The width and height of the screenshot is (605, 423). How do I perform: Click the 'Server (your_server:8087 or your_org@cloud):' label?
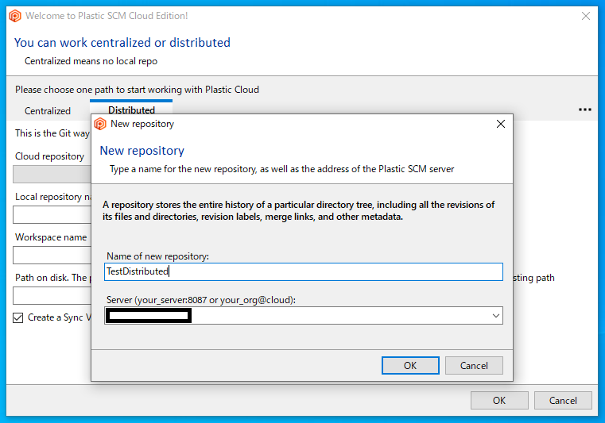tap(201, 300)
